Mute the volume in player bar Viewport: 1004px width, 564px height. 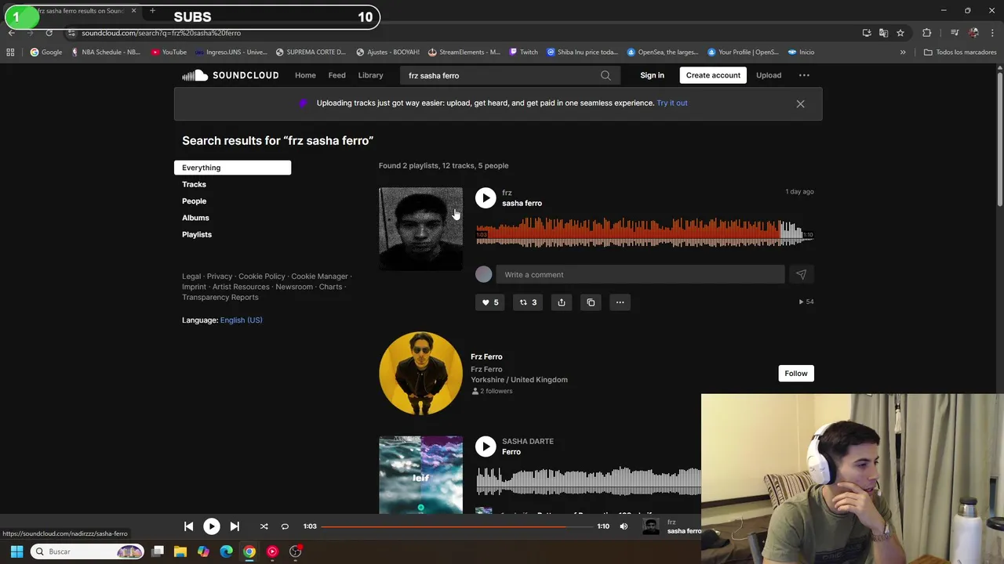tap(624, 526)
